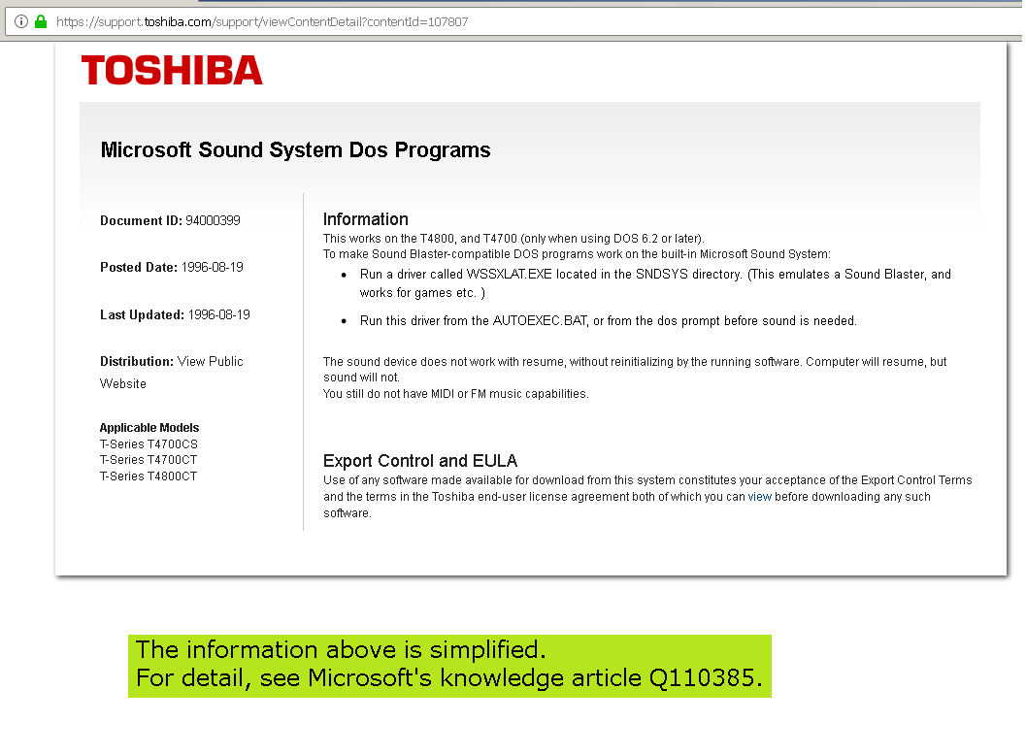Click the 'Applicable Models' label
1026x755 pixels.
coord(149,428)
